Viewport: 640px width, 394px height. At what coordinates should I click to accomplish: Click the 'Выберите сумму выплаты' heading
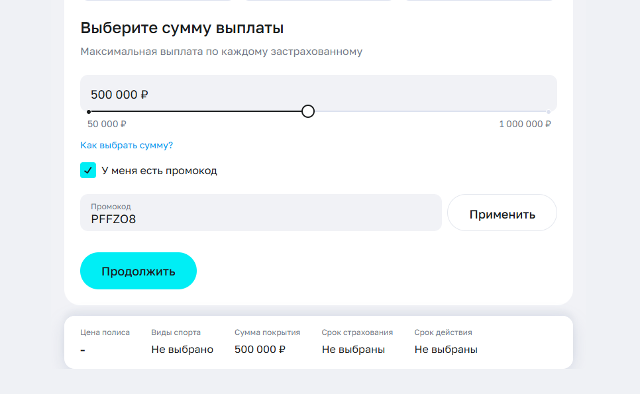182,28
